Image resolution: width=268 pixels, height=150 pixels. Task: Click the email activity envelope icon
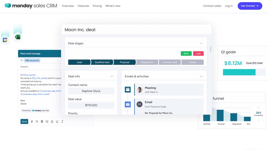pyautogui.click(x=128, y=104)
